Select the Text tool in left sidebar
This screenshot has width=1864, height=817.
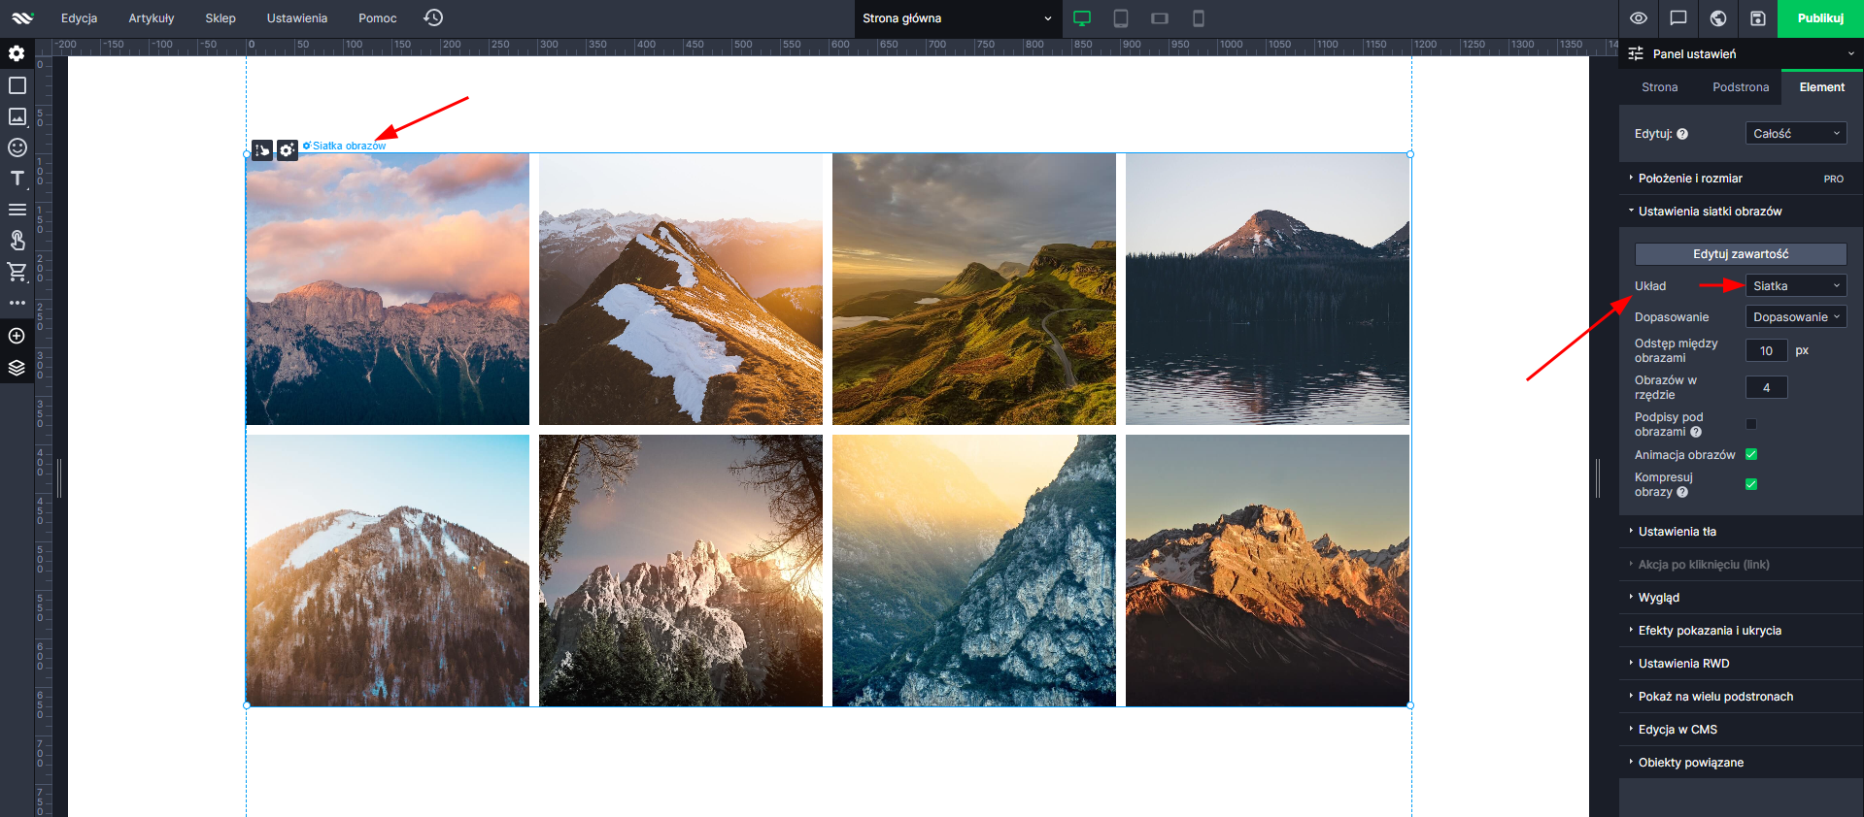coord(17,179)
